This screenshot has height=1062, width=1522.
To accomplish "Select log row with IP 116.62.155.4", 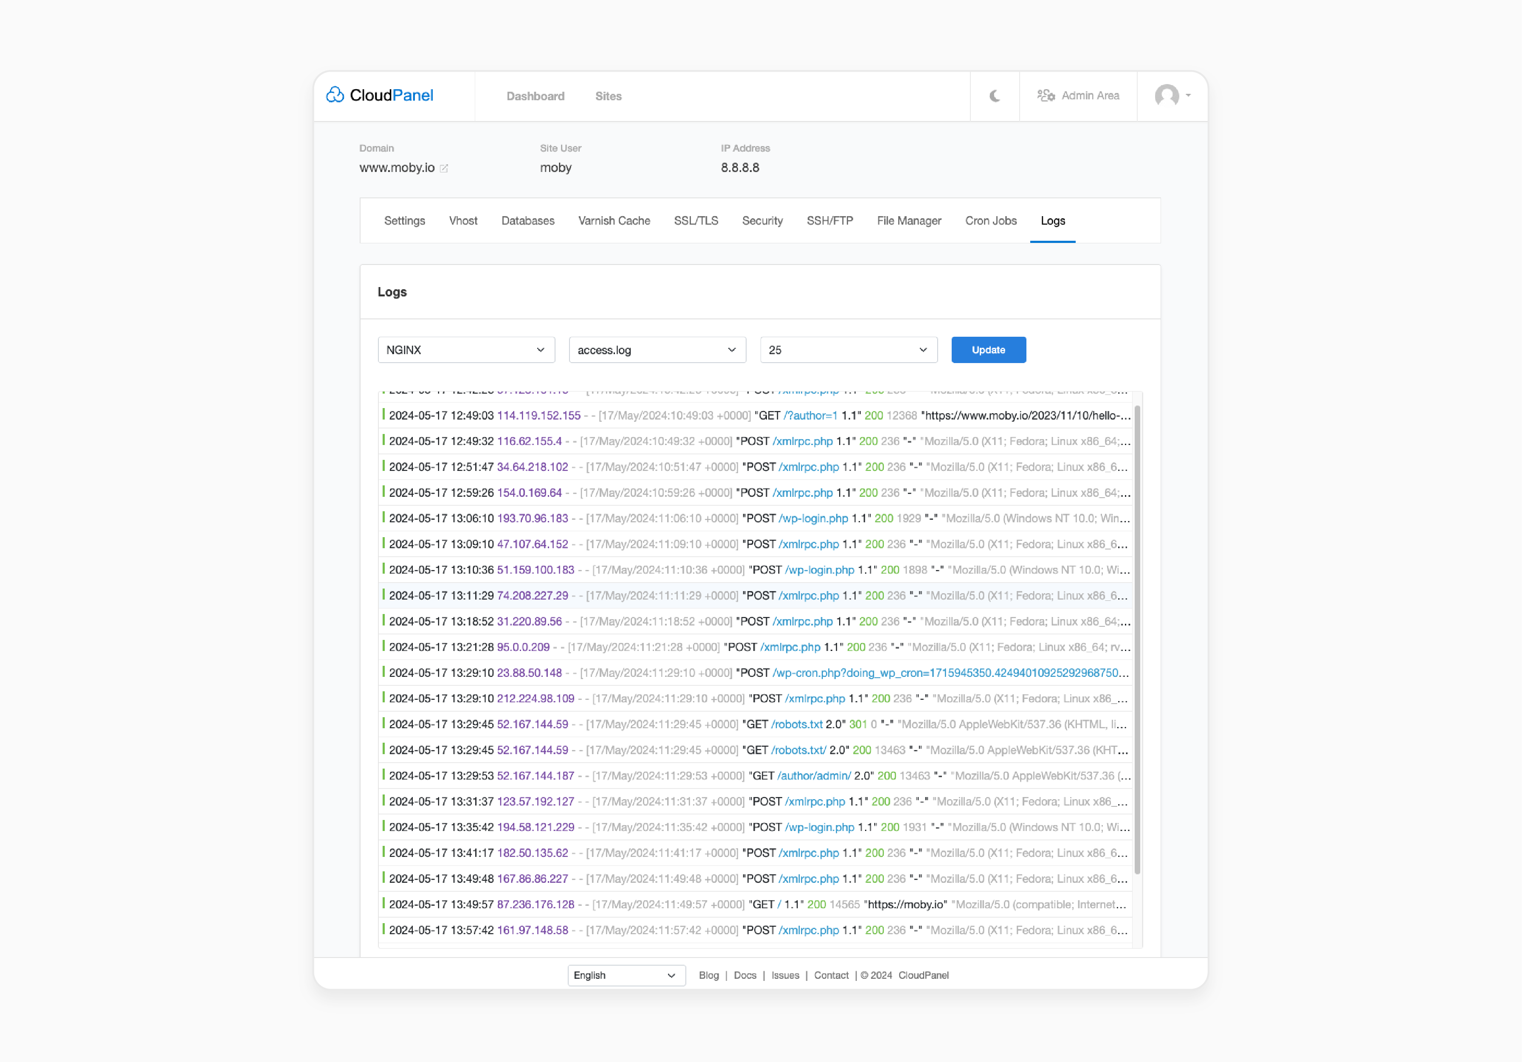I will point(756,442).
